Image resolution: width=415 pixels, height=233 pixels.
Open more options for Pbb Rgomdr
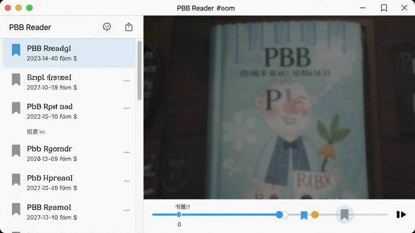pos(127,153)
